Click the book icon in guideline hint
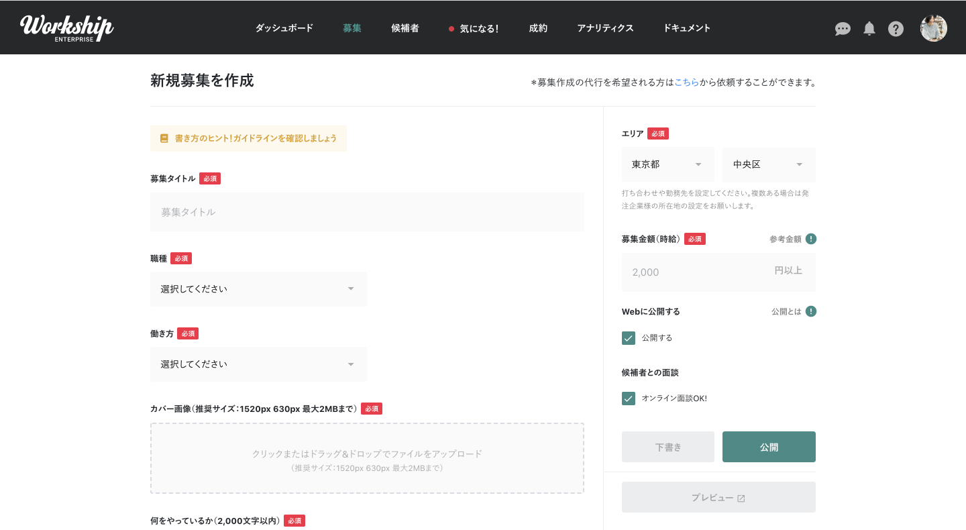 [x=164, y=138]
